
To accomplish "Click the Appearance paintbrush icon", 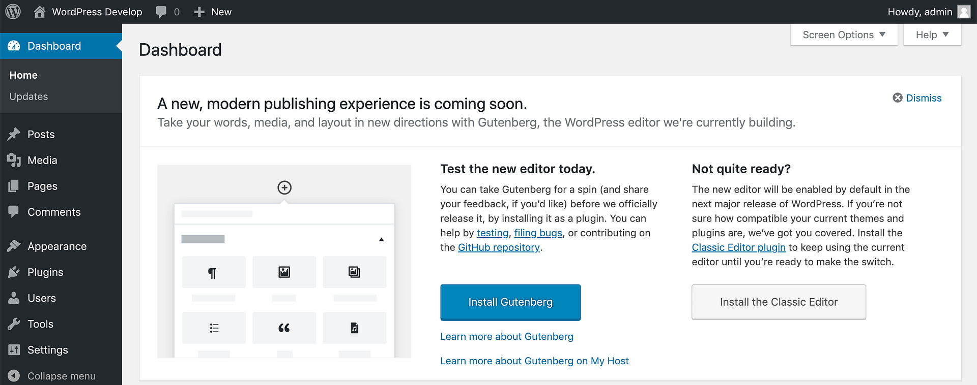I will pos(14,246).
